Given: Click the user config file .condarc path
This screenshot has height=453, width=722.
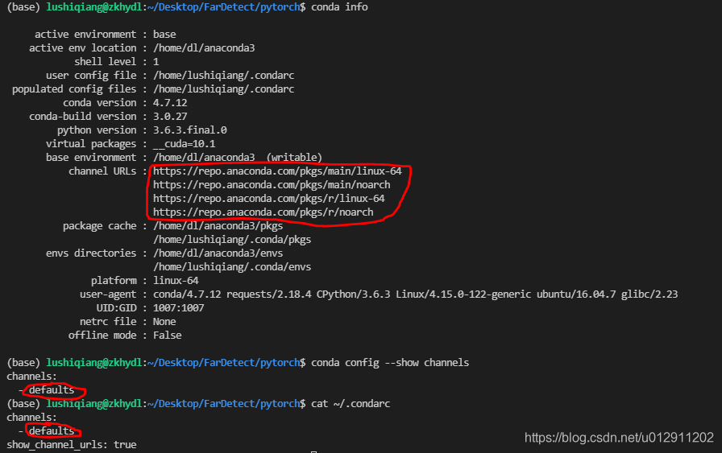Looking at the screenshot, I should coord(223,76).
